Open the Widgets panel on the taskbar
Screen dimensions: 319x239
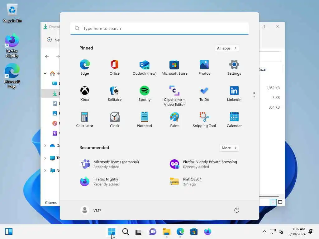pyautogui.click(x=9, y=232)
